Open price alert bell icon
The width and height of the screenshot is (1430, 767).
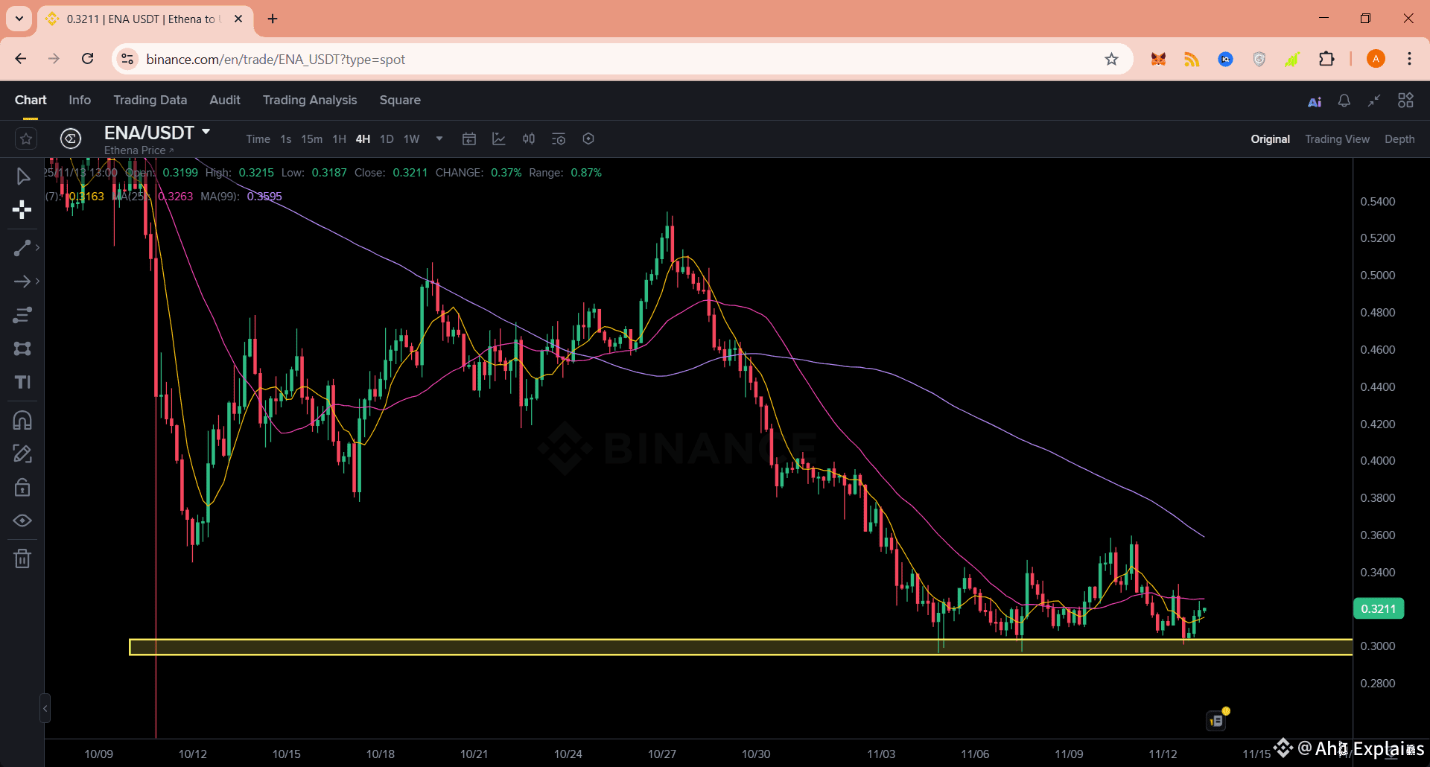(x=1344, y=101)
